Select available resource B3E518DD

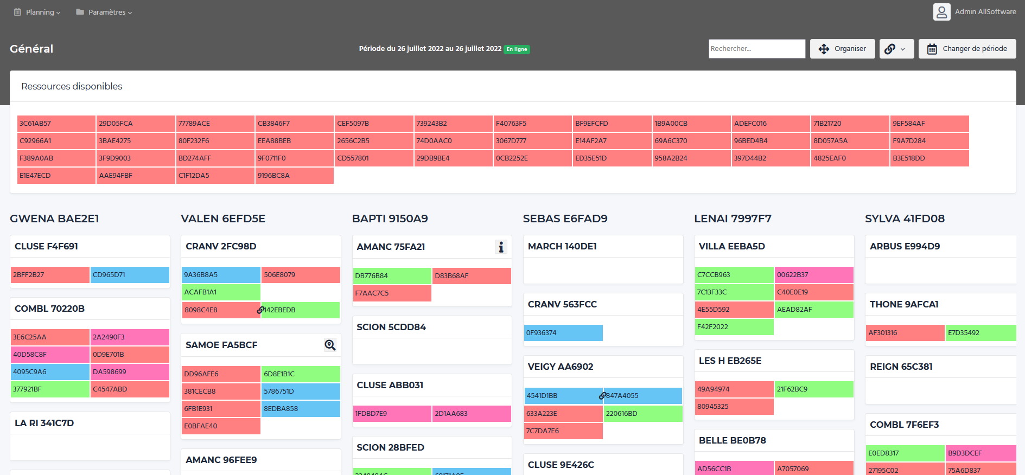pos(929,158)
